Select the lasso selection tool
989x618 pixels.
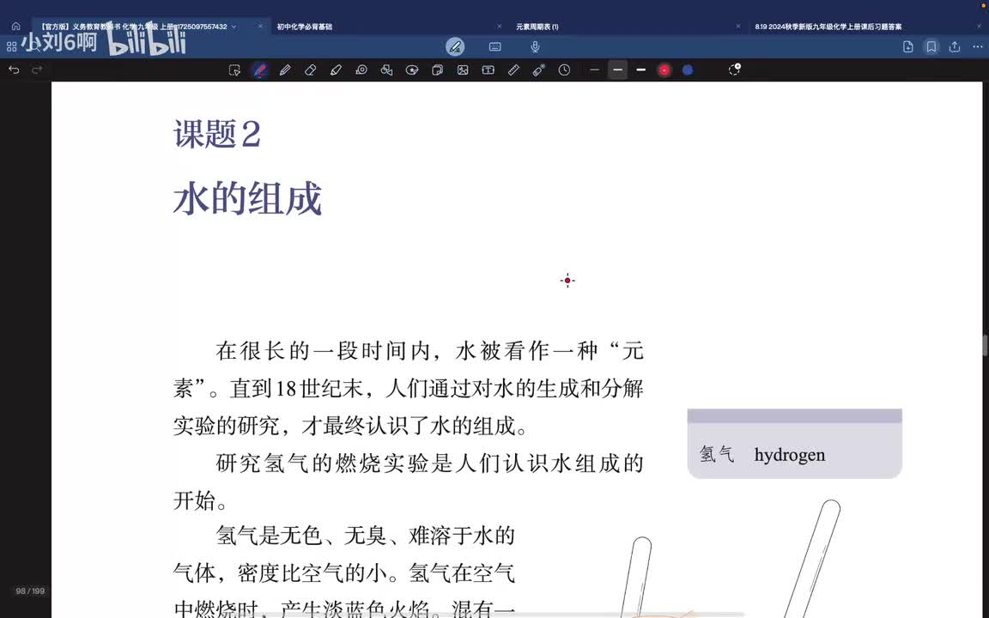pos(234,70)
